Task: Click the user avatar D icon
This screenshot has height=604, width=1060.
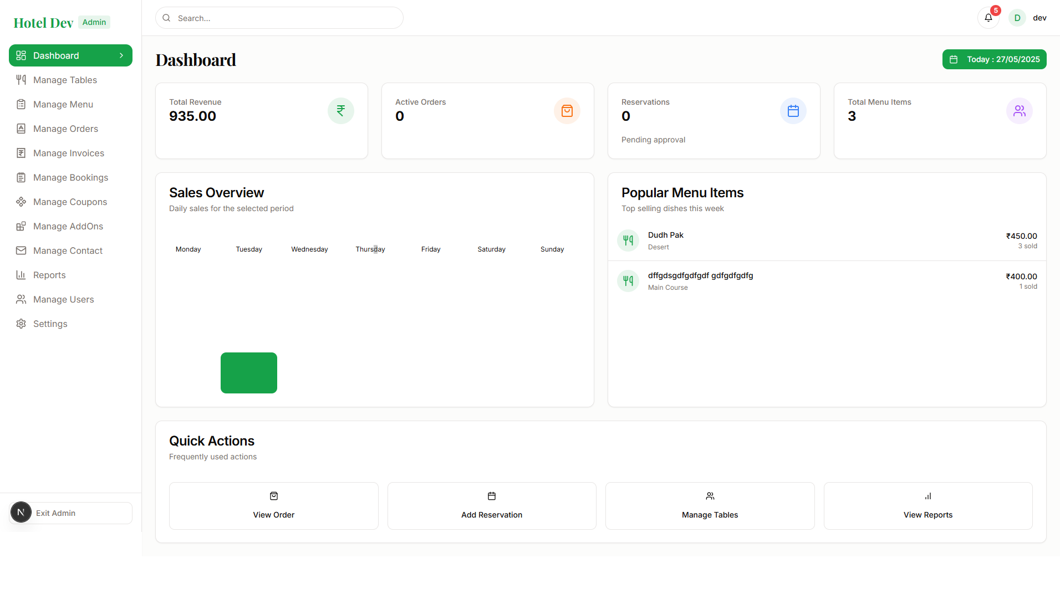Action: 1017,18
